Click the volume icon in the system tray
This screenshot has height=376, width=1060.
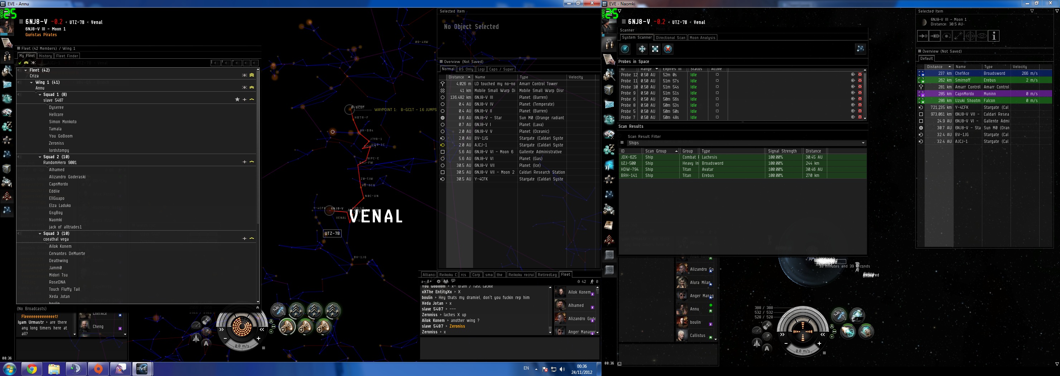(x=562, y=369)
